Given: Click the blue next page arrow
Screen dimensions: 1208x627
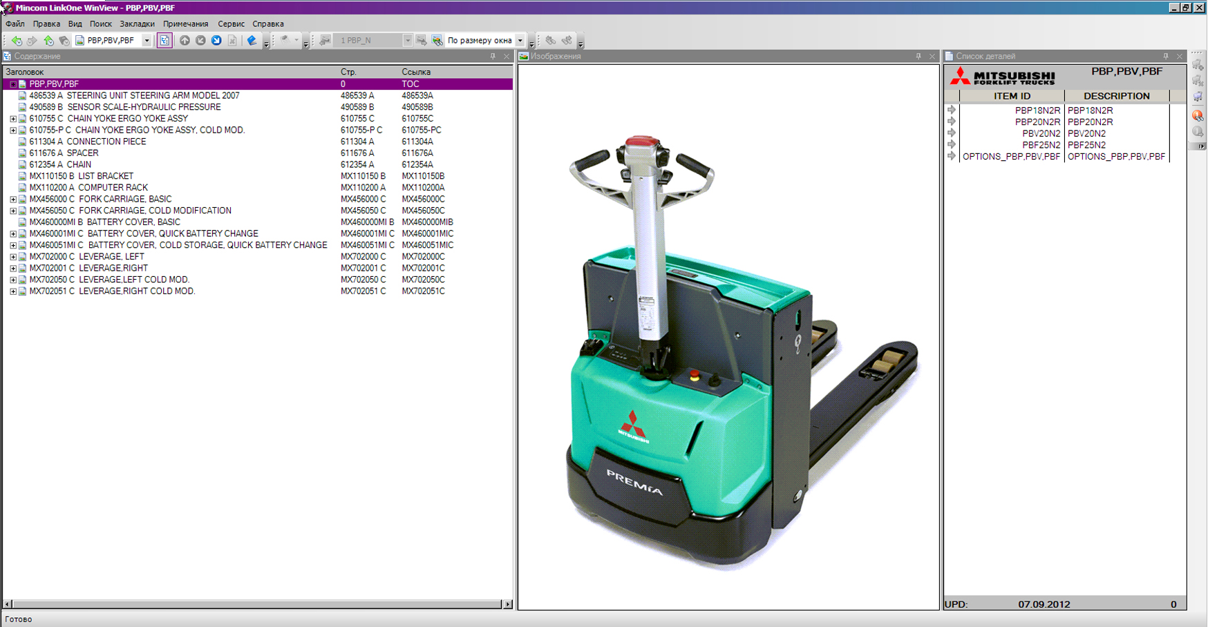Looking at the screenshot, I should pyautogui.click(x=216, y=41).
